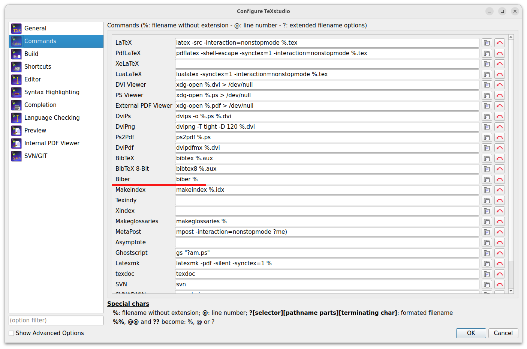Click the empty Asymptote command field
527x349 pixels.
[x=327, y=242]
